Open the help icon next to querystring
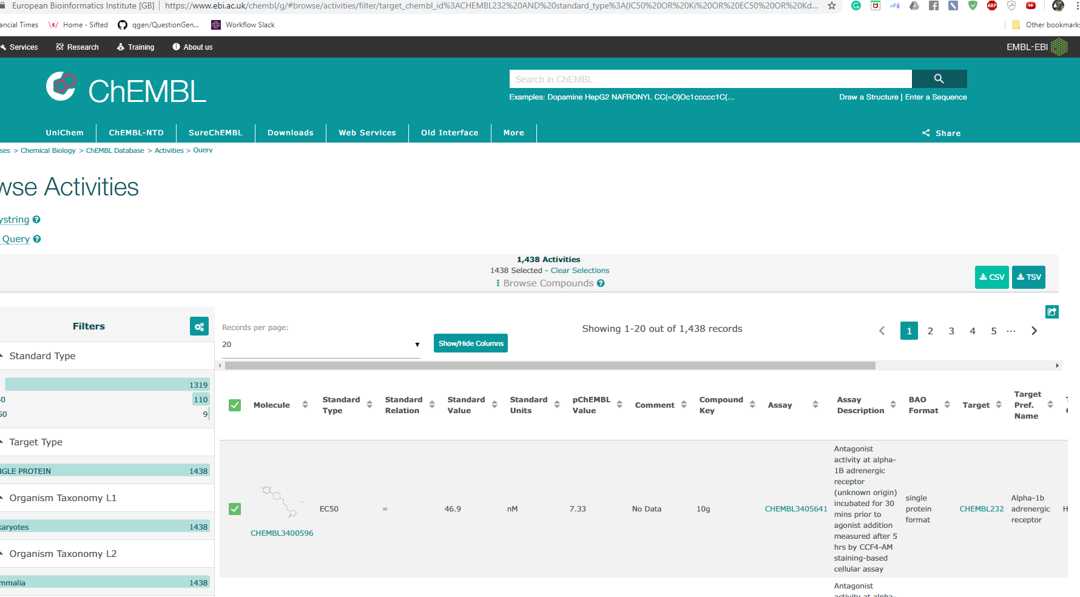Screen dimensions: 1080x597 pos(36,220)
